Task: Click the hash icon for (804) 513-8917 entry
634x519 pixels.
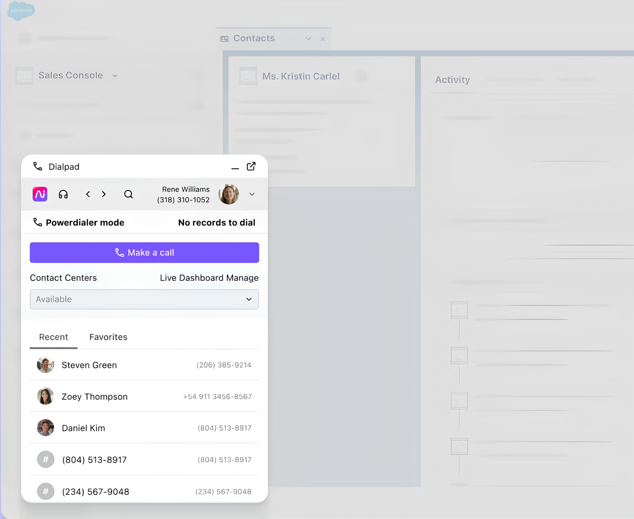Action: tap(46, 460)
